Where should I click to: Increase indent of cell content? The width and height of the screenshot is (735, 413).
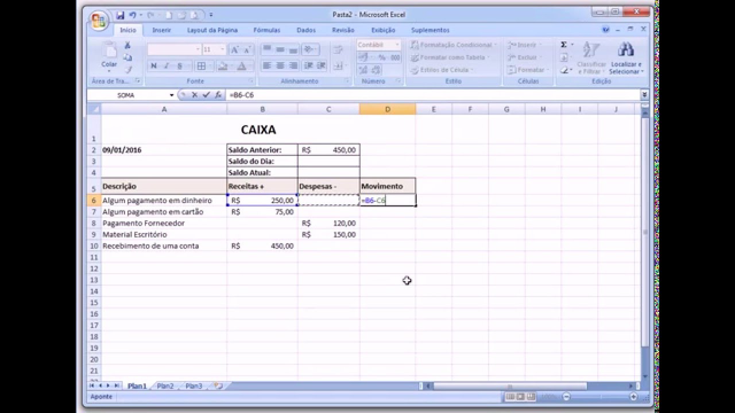click(320, 66)
